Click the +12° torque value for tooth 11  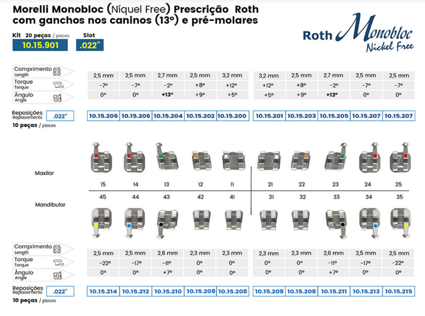pos(232,85)
